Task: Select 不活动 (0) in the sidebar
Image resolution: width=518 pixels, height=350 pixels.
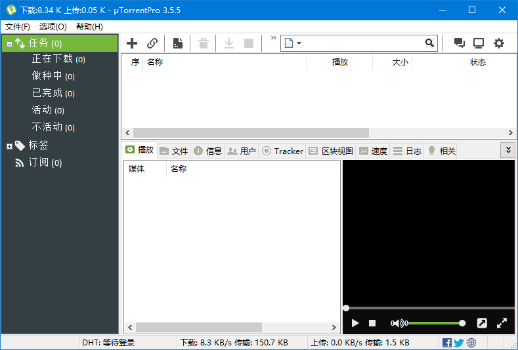Action: tap(53, 127)
